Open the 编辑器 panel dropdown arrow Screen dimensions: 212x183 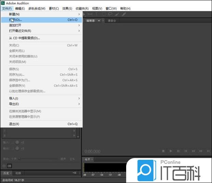[99, 21]
